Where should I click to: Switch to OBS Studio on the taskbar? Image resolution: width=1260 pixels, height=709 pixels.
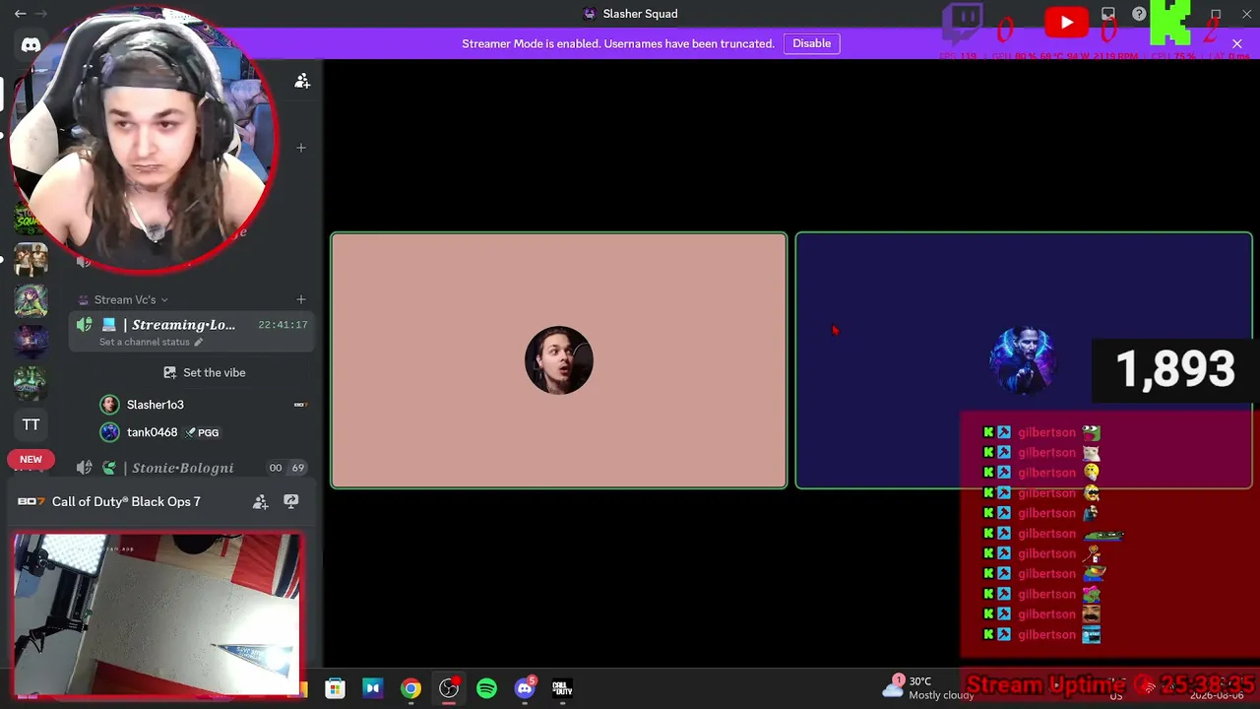coord(449,688)
